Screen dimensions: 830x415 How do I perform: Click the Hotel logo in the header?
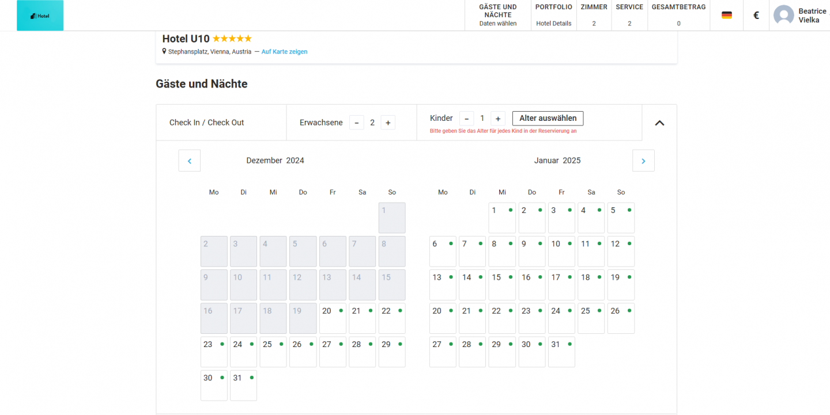coord(40,16)
